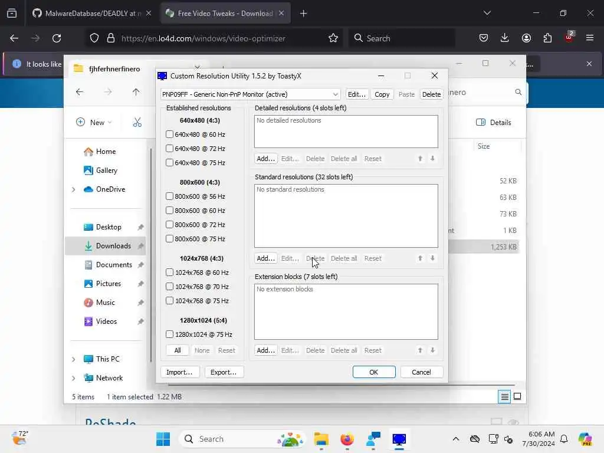The image size is (604, 453).
Task: Open Firefox account menu
Action: pos(526,38)
